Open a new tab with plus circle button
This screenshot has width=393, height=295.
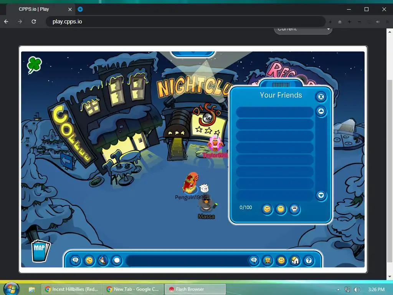80,9
